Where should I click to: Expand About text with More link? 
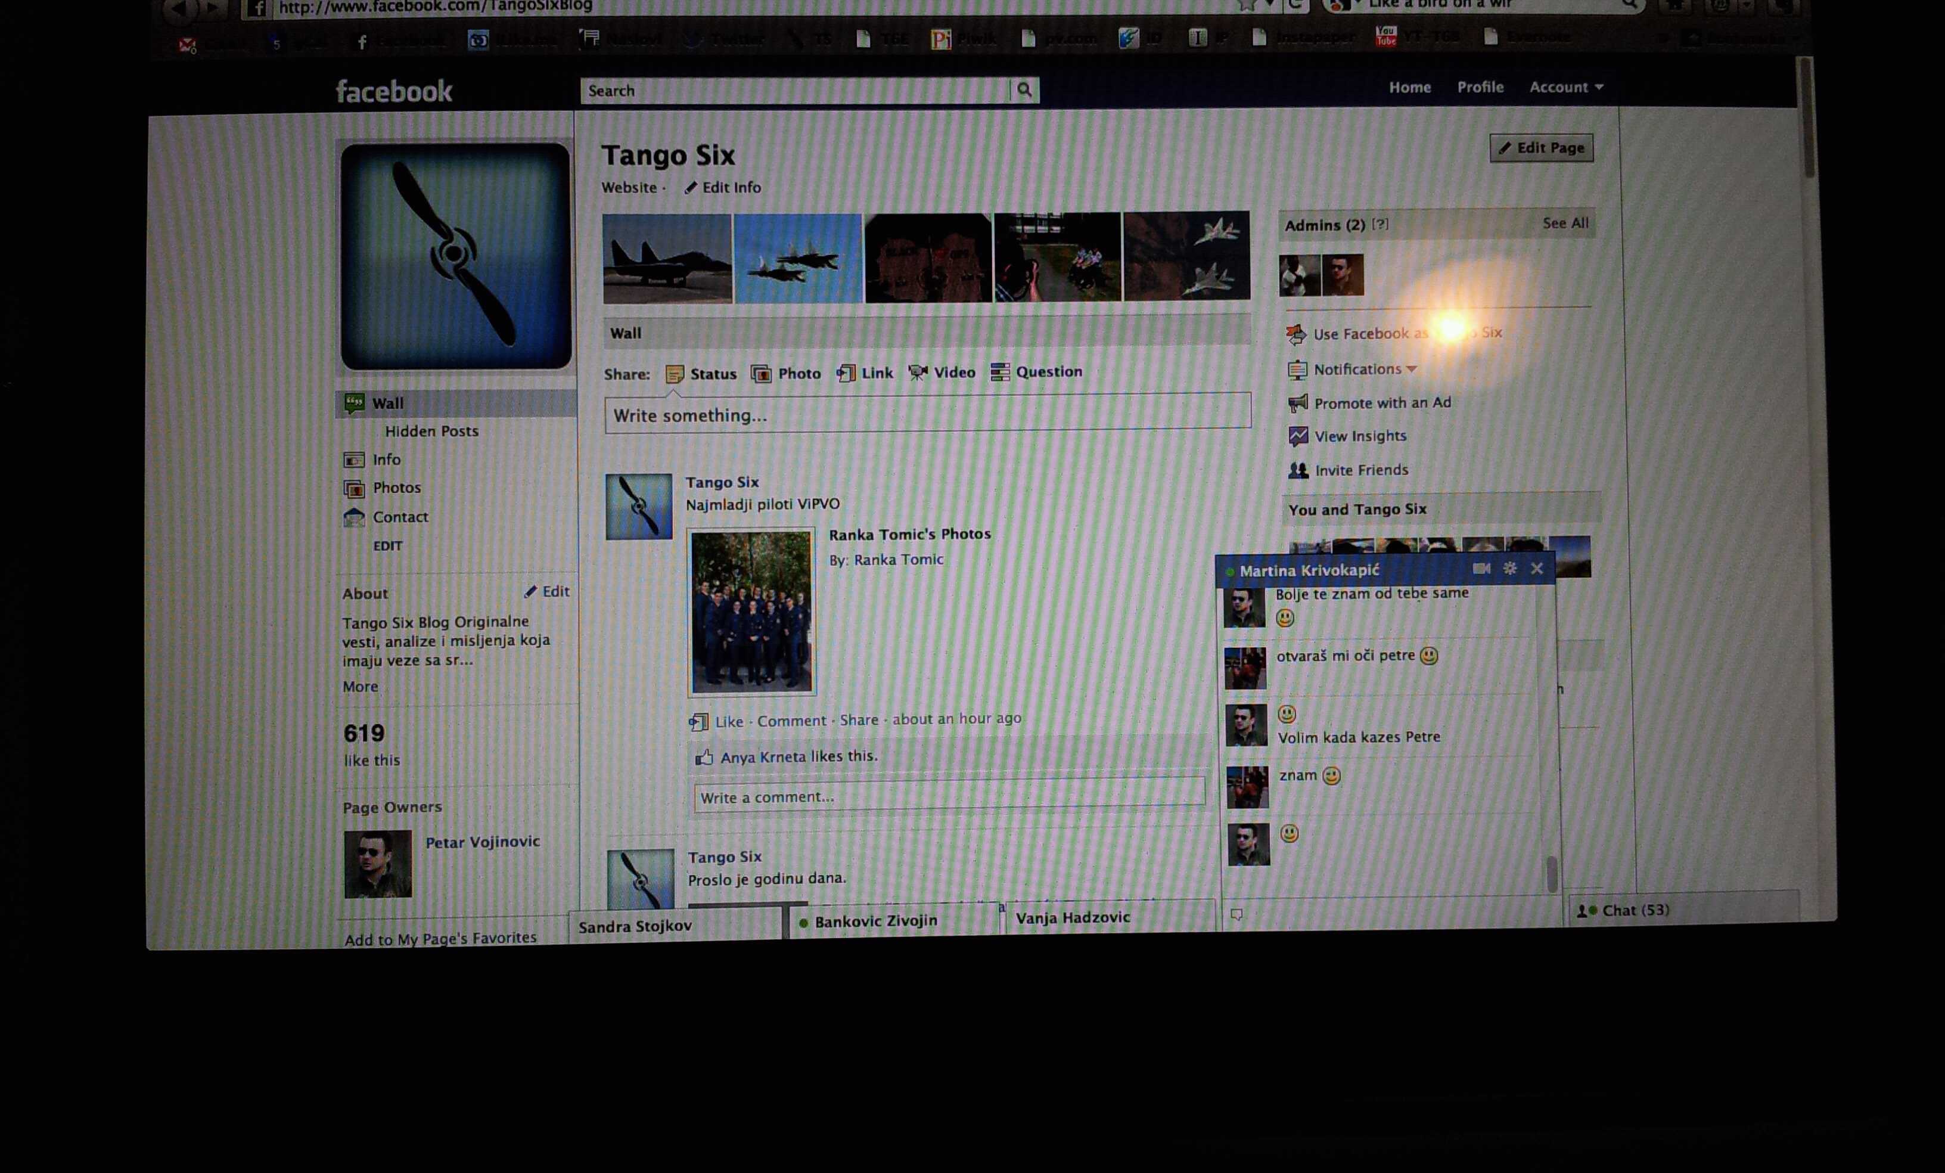click(360, 687)
